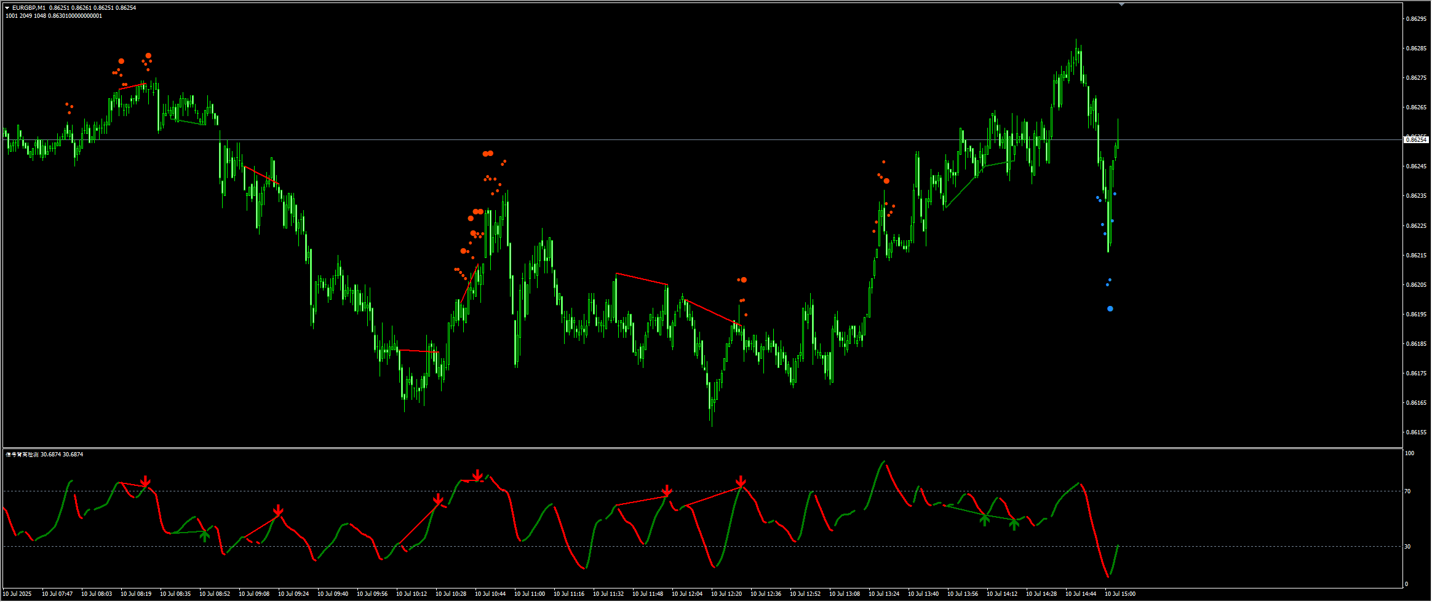Click the 10 Jul 2025 date label
Viewport: 1432px width, 602px height.
point(17,594)
